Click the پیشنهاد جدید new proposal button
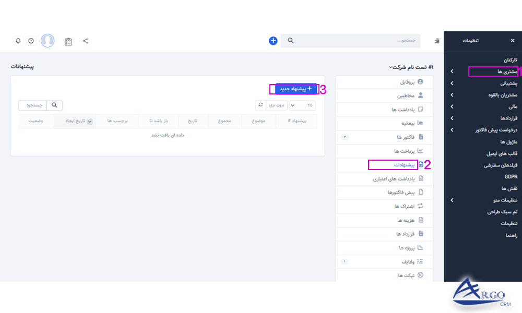This screenshot has height=313, width=522. pyautogui.click(x=295, y=89)
